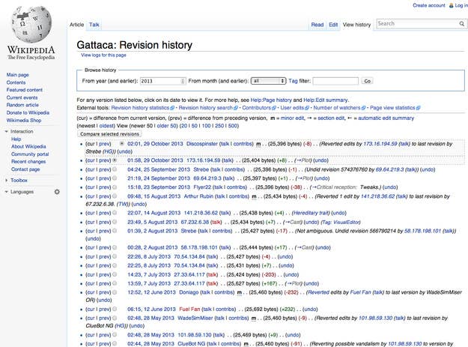Click Donate to Wikipedia link
Screen dimensions: 468x347
tap(28, 112)
